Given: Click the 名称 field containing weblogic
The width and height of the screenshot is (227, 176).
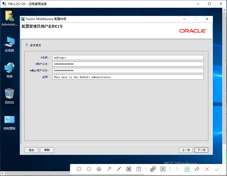Looking at the screenshot, I should [128, 57].
